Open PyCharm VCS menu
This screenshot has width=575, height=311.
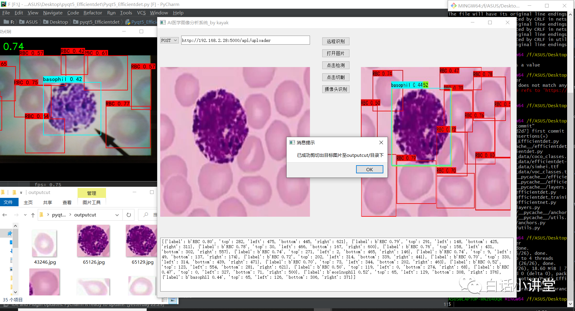tap(141, 13)
